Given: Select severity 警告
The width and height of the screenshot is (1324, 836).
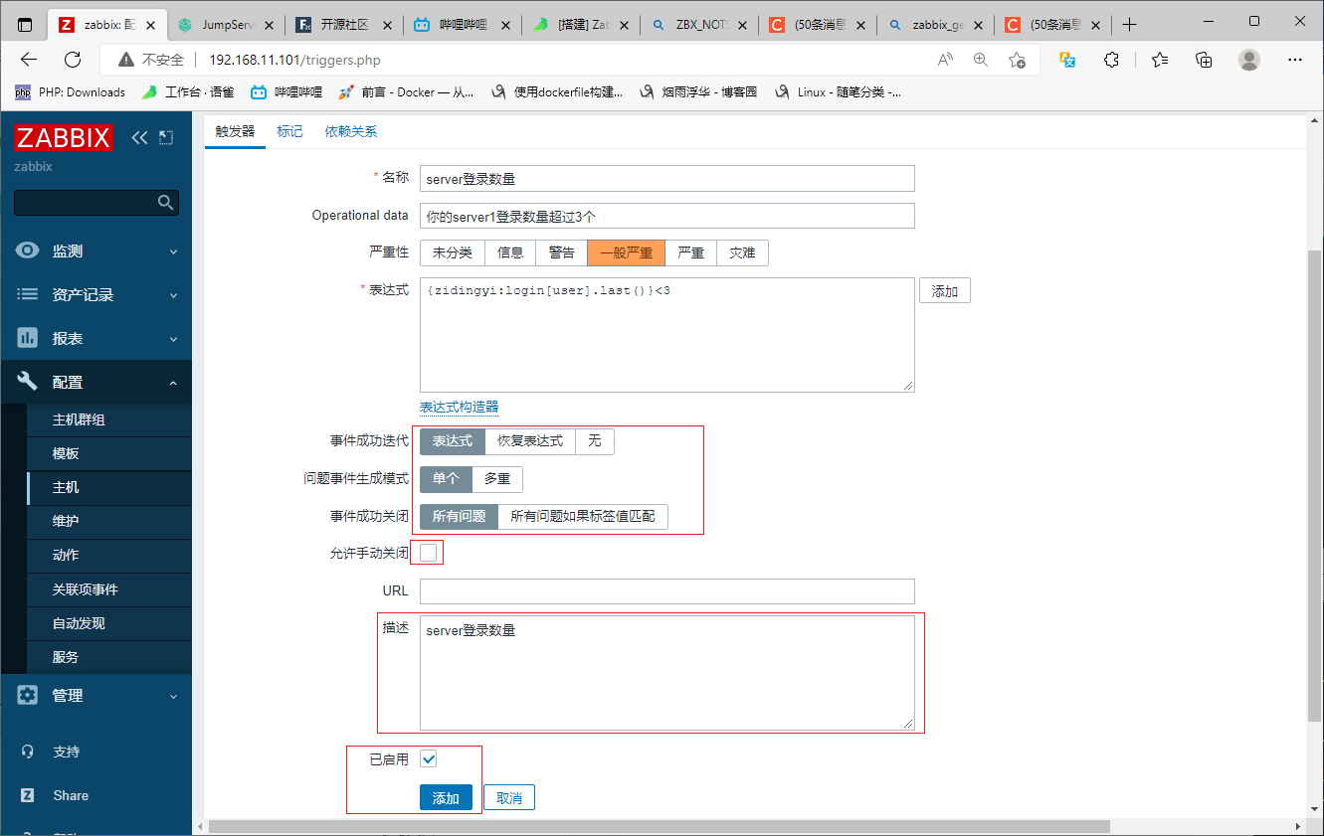Looking at the screenshot, I should pyautogui.click(x=562, y=252).
